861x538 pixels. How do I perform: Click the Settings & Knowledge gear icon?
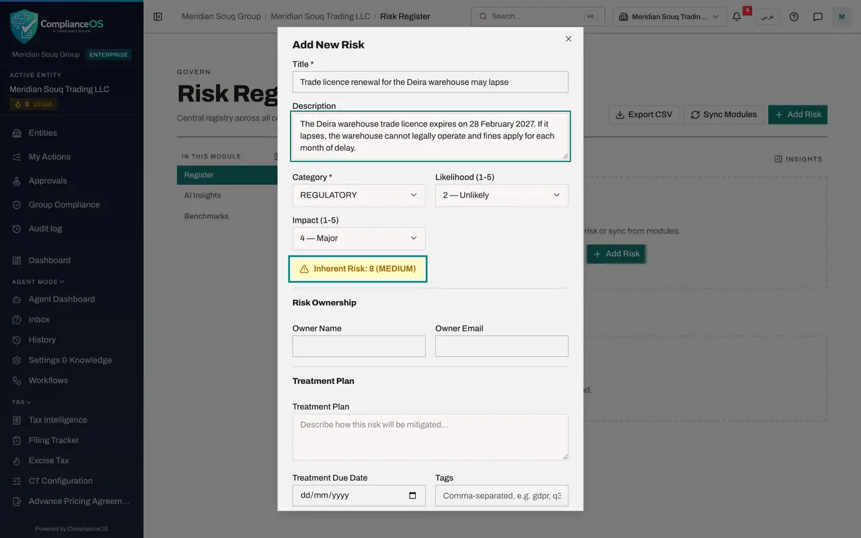(17, 360)
